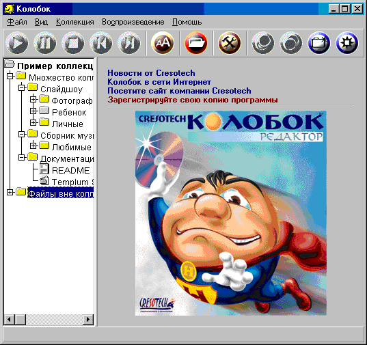The image size is (367, 345).
Task: Select the Любимые tree folder
Action: click(71, 147)
